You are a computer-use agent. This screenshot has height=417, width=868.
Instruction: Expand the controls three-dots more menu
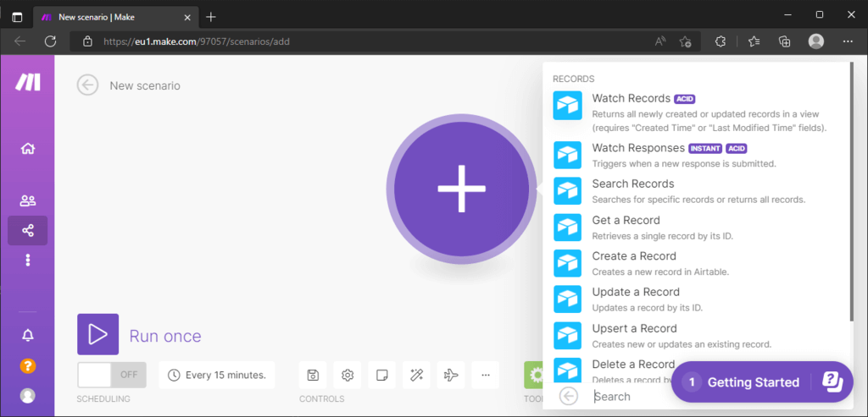tap(486, 376)
